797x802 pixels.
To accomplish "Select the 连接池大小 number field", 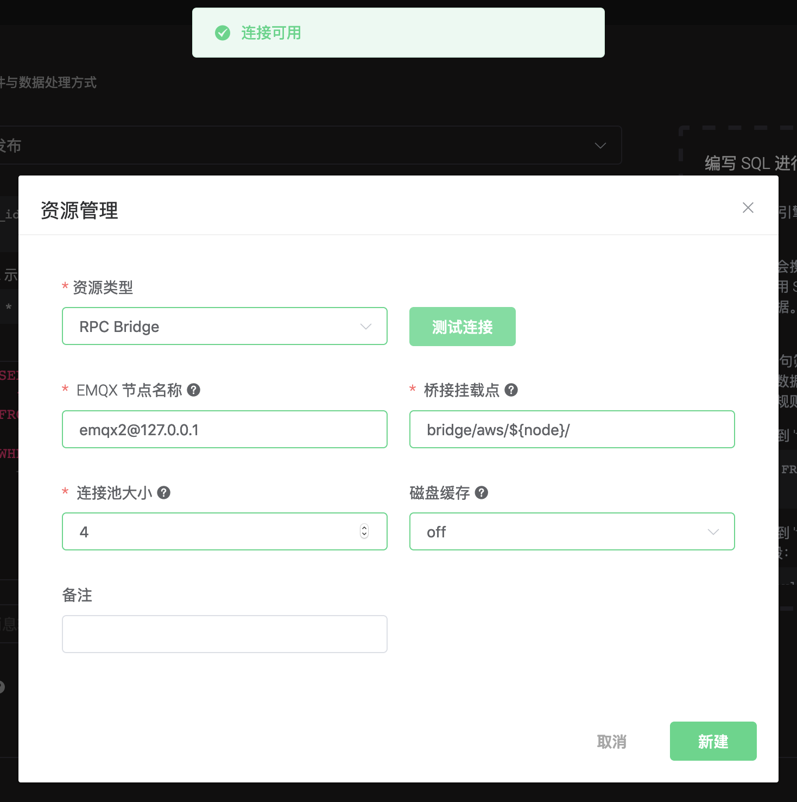I will [x=212, y=531].
